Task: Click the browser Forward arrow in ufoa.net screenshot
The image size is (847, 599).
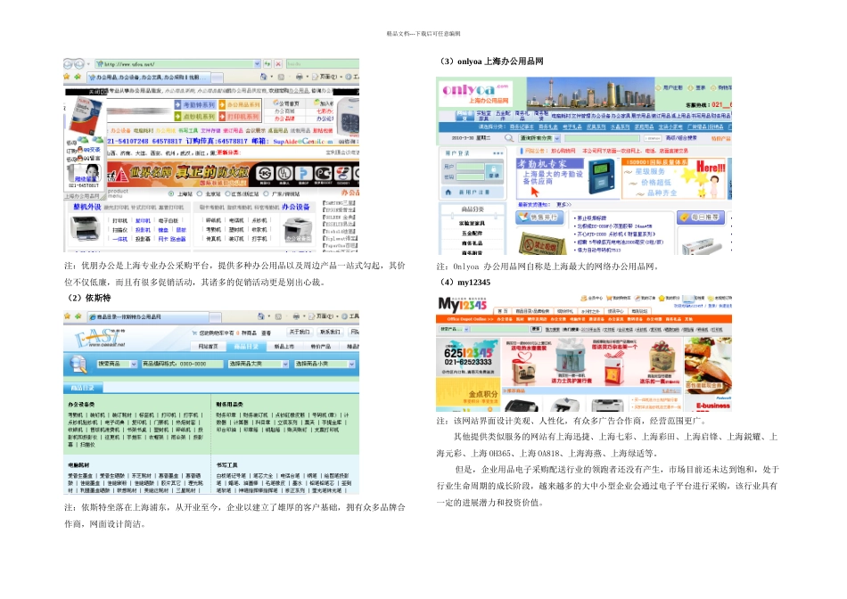Action: click(78, 64)
